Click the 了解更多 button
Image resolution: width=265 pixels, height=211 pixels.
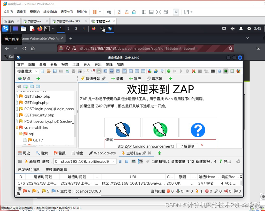187,146
